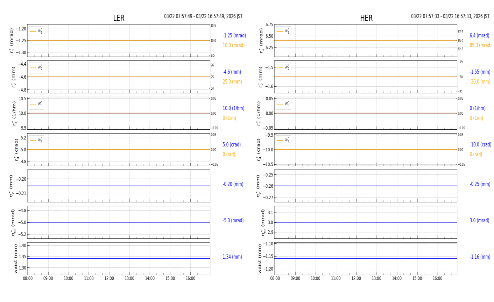Click the 08:00 time tick under LER
494x302 pixels.
click(x=28, y=279)
